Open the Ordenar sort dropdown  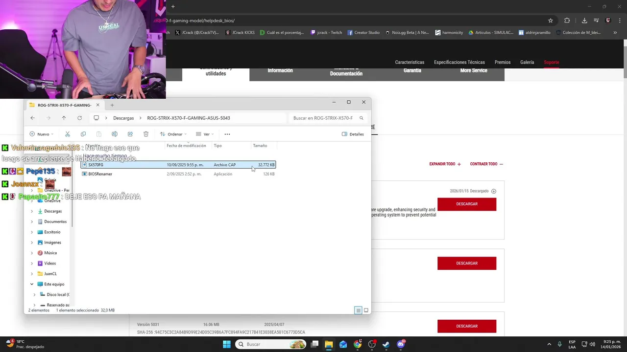(173, 134)
